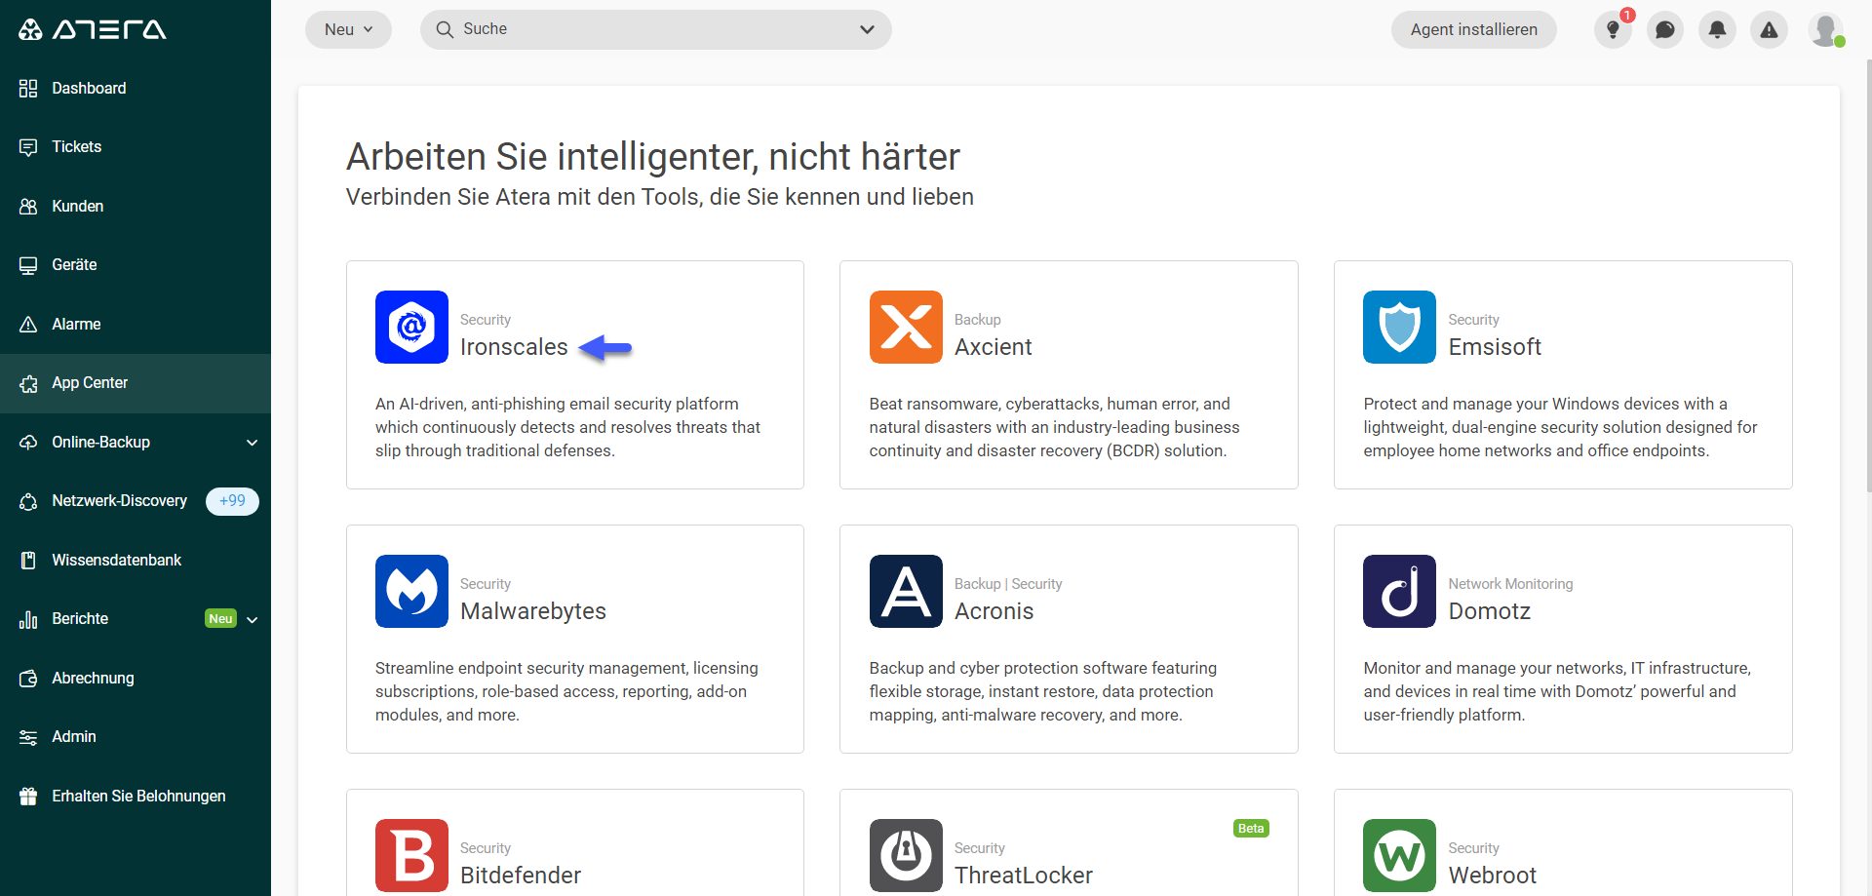Click the Berichte bar-chart icon
The width and height of the screenshot is (1872, 896).
point(28,619)
